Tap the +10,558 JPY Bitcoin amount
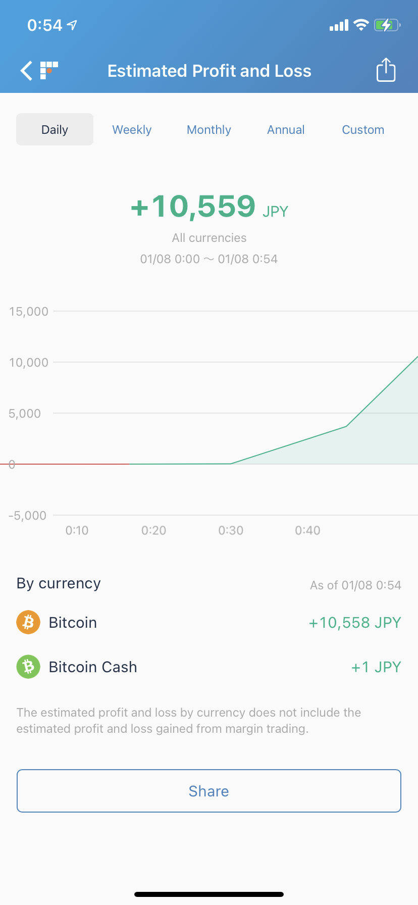This screenshot has width=418, height=905. [355, 622]
